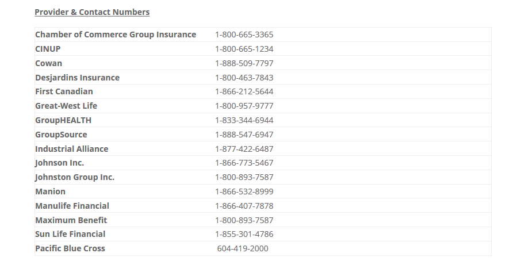Click Great-West Life number 1-800-957-9777

pyautogui.click(x=244, y=106)
